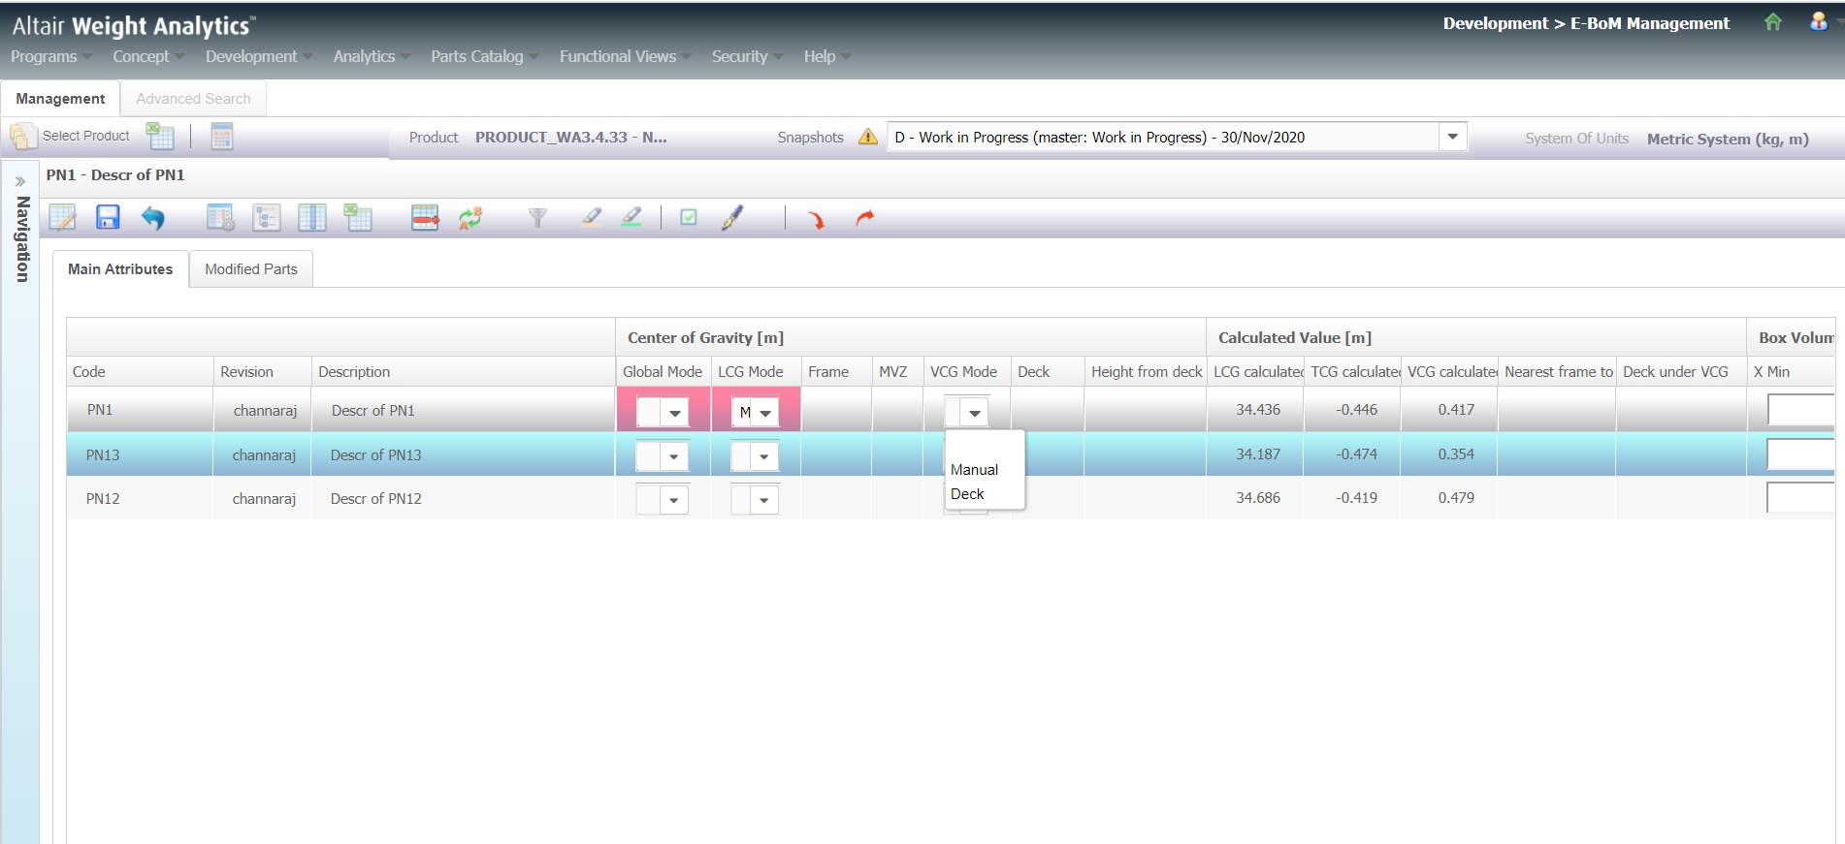Image resolution: width=1845 pixels, height=844 pixels.
Task: Click the funnel filter icon
Action: tap(536, 218)
